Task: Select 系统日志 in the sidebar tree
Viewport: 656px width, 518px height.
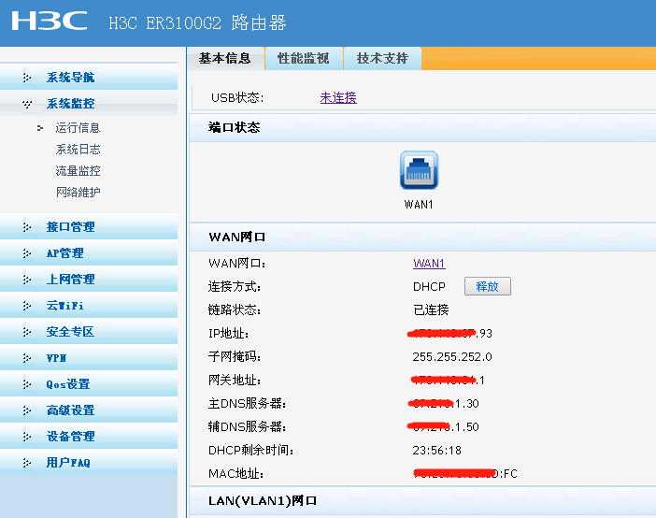Action: click(78, 149)
